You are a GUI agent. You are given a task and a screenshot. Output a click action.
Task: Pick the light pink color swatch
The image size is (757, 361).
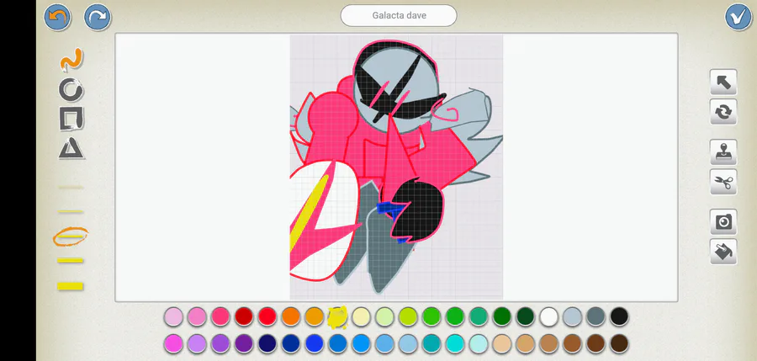coord(173,316)
